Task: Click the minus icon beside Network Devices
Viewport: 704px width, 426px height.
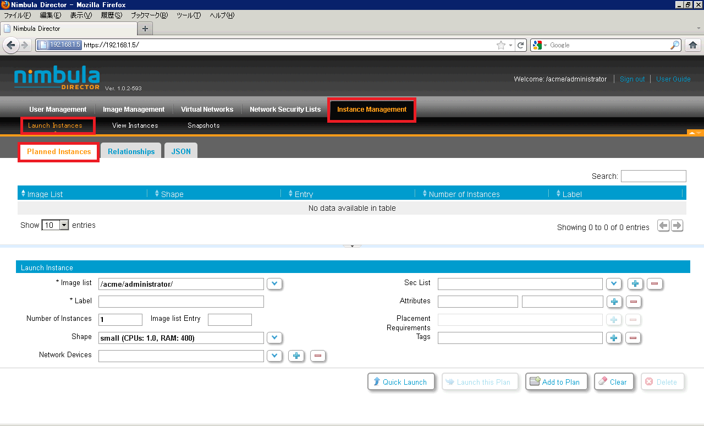Action: 317,356
